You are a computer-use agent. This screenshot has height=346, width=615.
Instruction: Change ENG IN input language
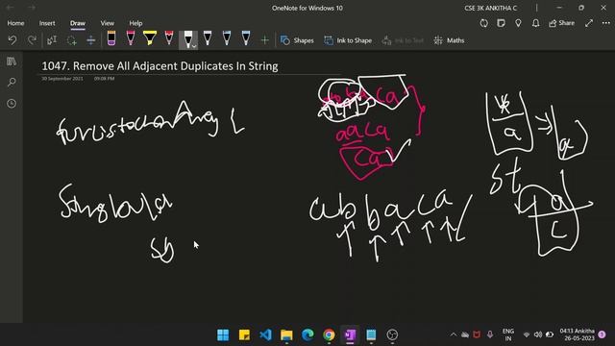tap(508, 334)
